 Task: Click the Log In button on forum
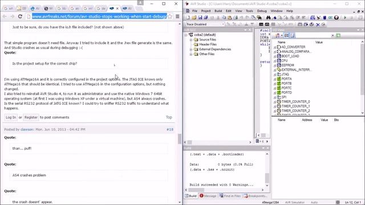(x=11, y=117)
